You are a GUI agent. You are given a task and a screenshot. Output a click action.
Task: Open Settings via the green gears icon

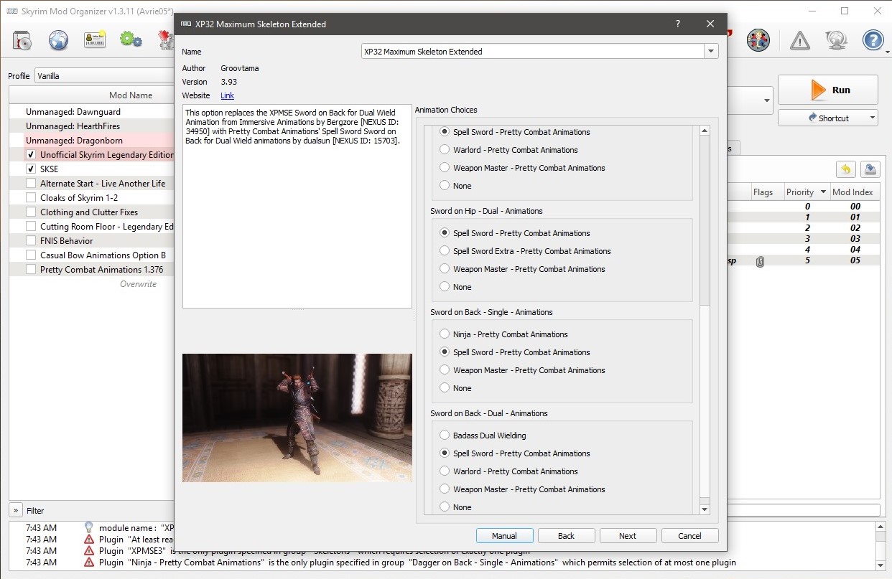click(x=131, y=39)
